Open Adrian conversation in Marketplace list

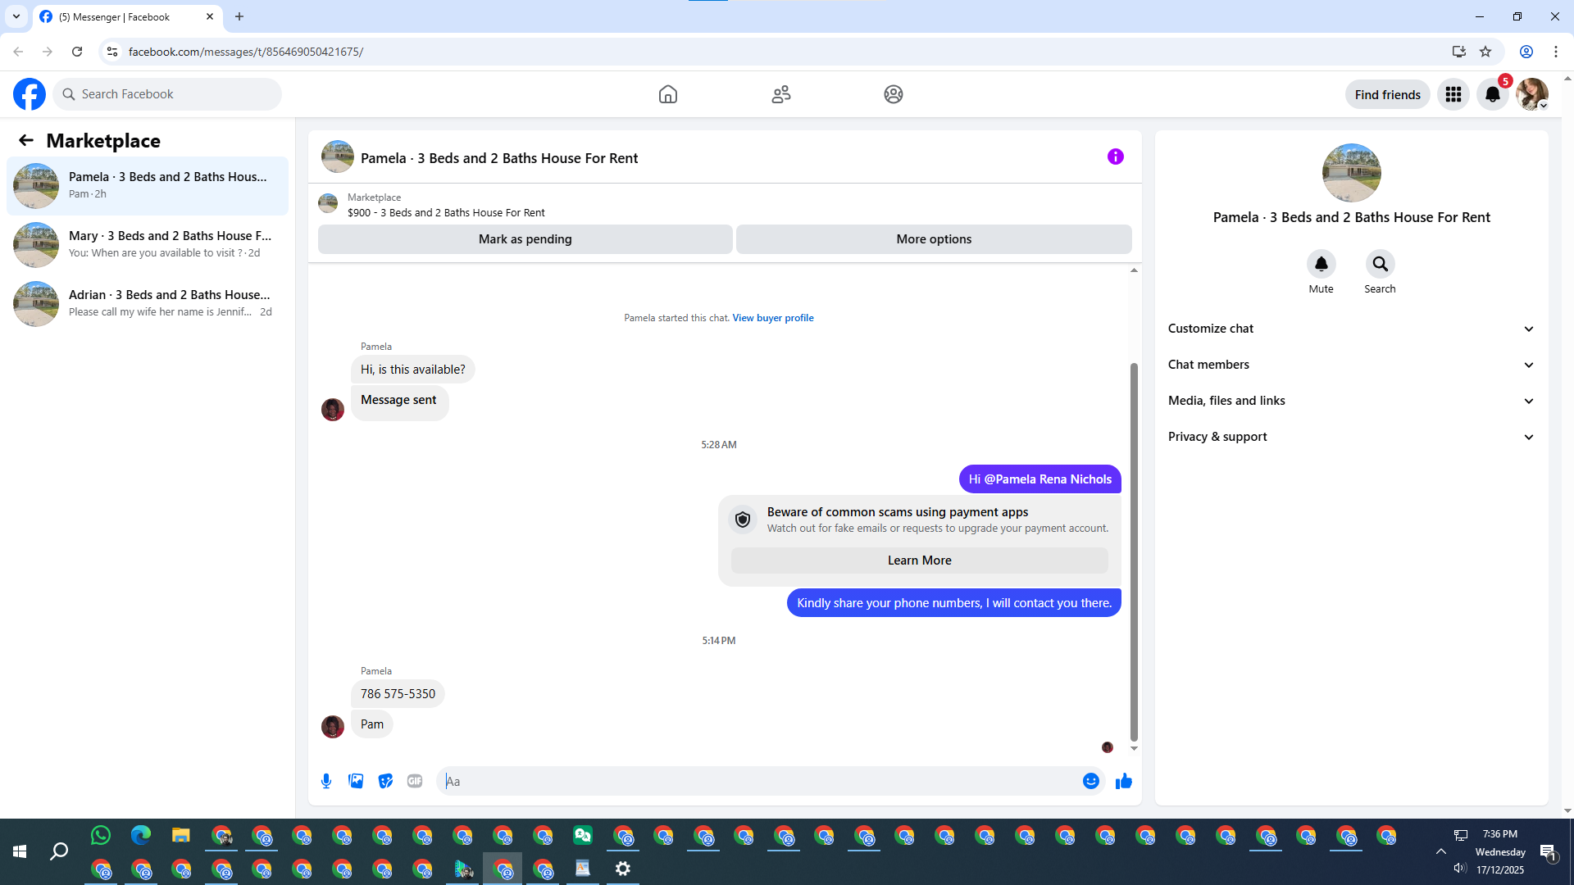pyautogui.click(x=148, y=304)
